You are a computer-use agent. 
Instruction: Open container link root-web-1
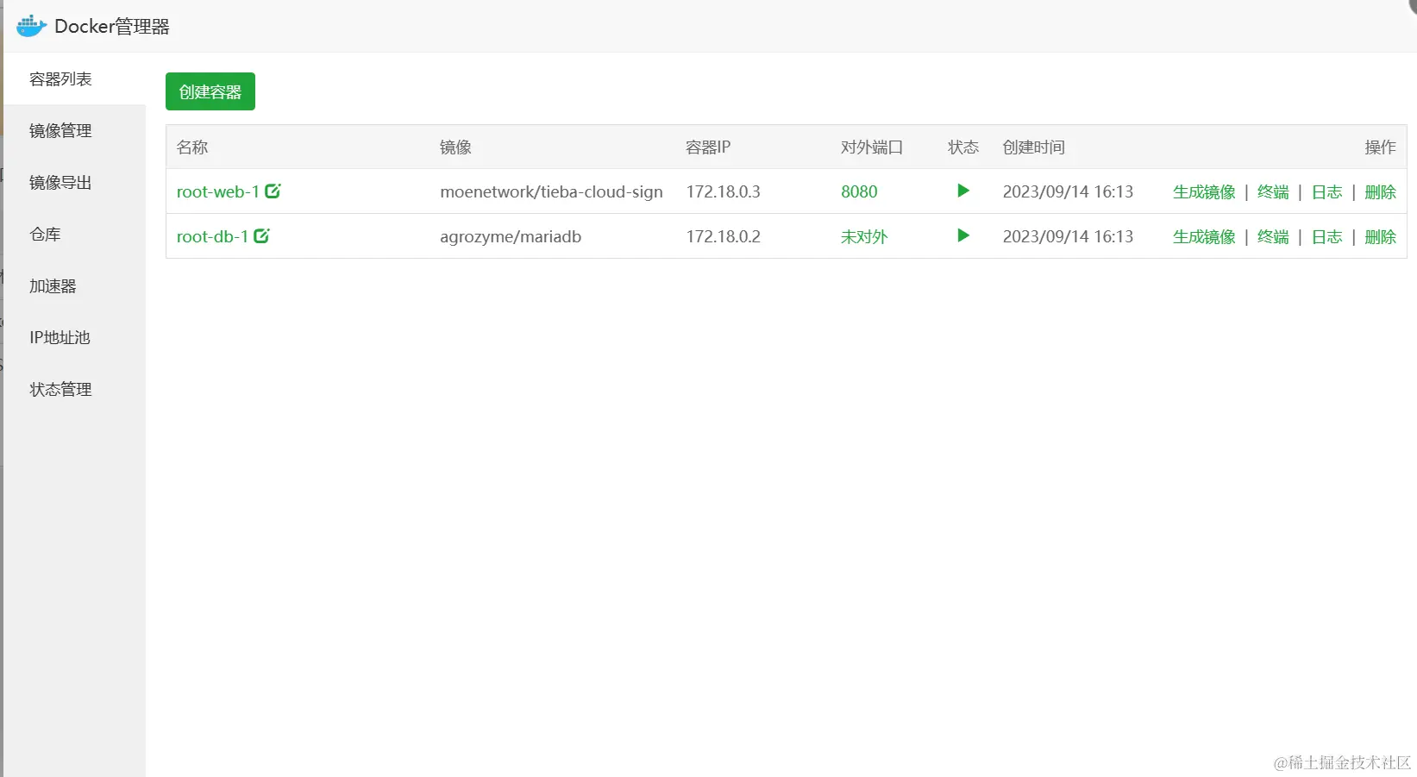pos(217,191)
